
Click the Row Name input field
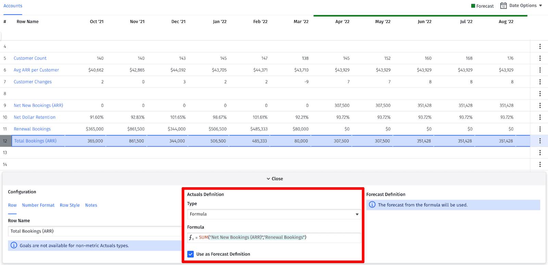click(95, 231)
